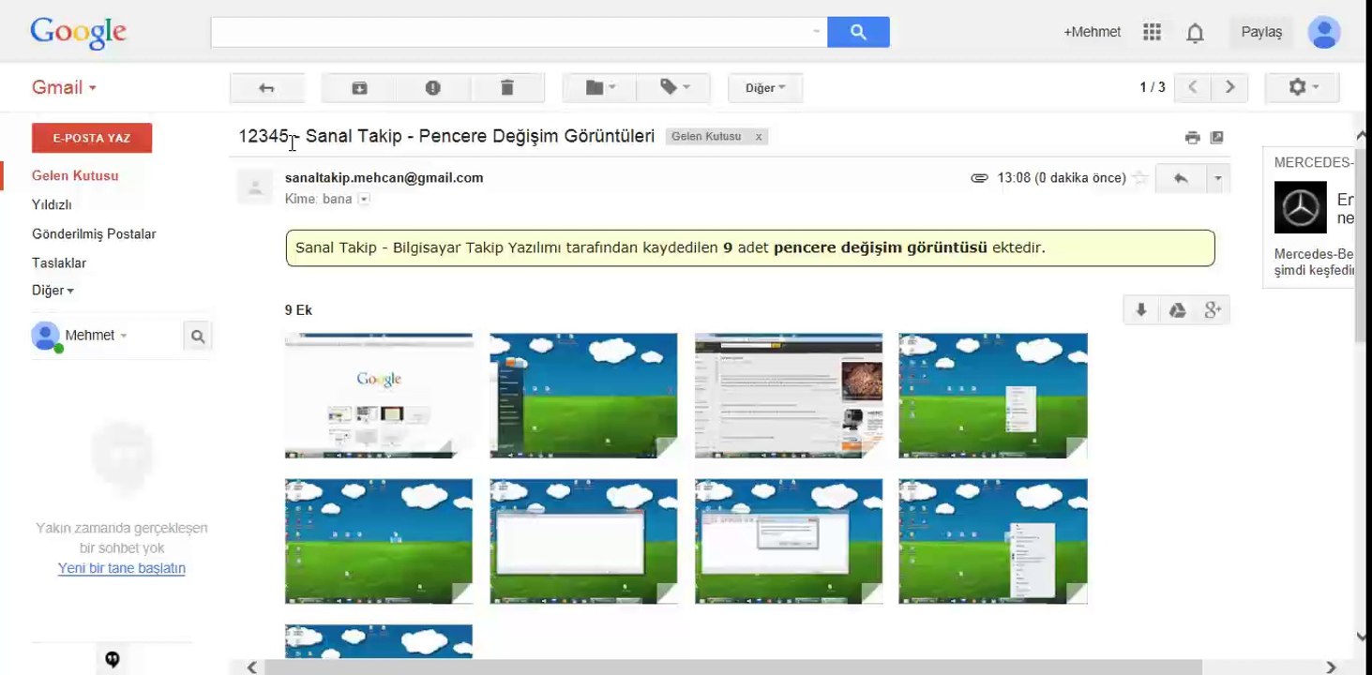This screenshot has width=1372, height=675.
Task: Go to the older conversation arrow
Action: click(1229, 88)
